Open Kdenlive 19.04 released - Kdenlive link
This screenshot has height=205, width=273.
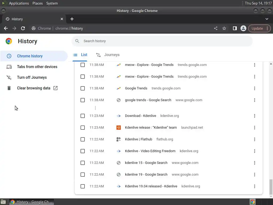(151, 186)
